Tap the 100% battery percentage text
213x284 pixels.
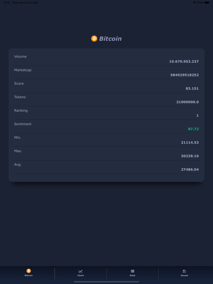[x=200, y=3]
